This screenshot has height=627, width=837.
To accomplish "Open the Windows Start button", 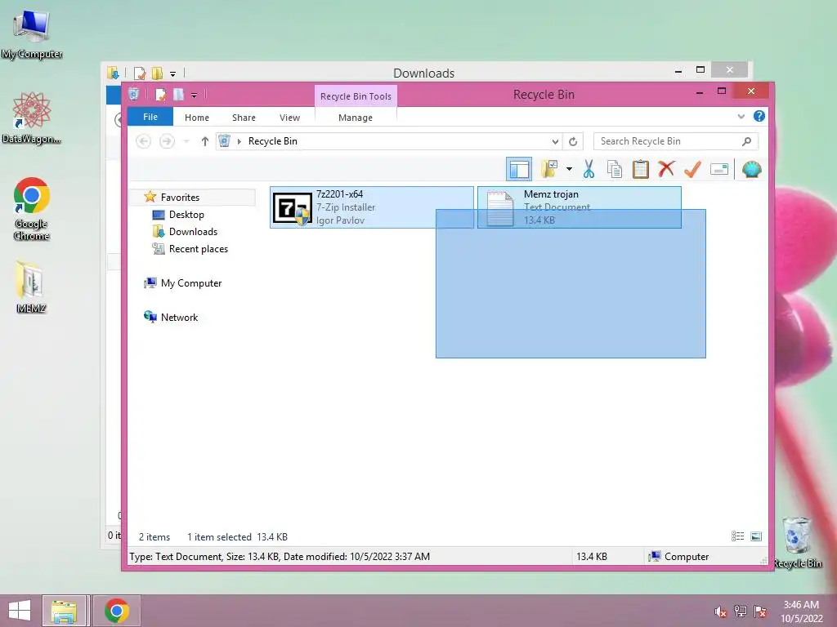I will click(x=20, y=611).
